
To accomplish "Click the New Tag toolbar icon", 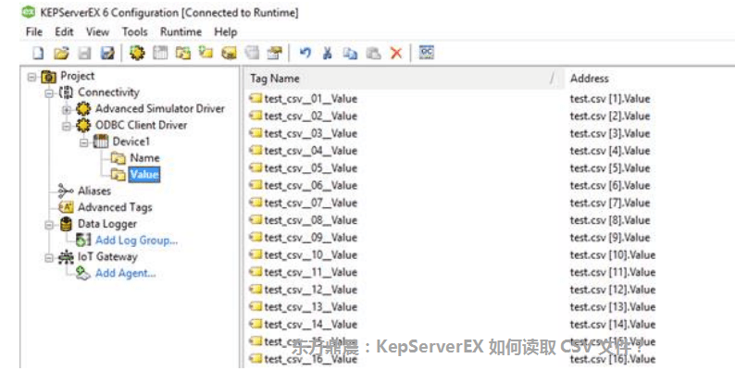I will point(206,53).
